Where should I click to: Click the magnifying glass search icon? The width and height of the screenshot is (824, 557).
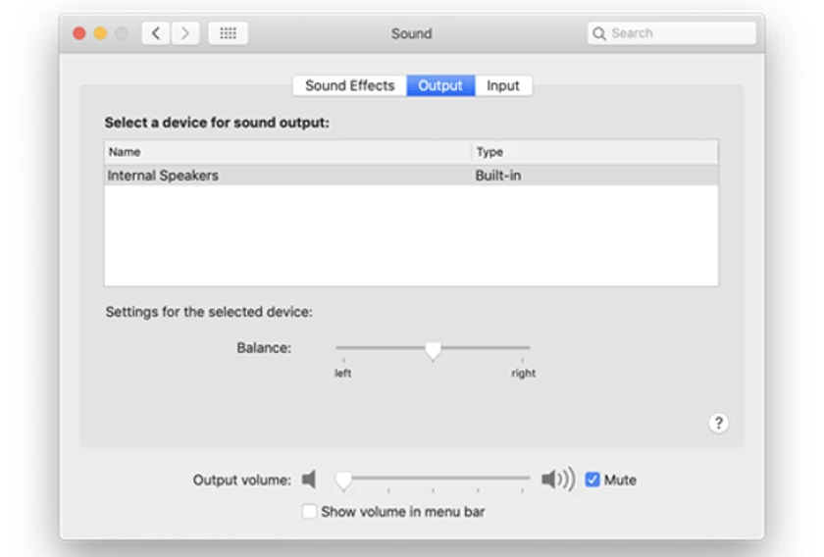pyautogui.click(x=598, y=33)
